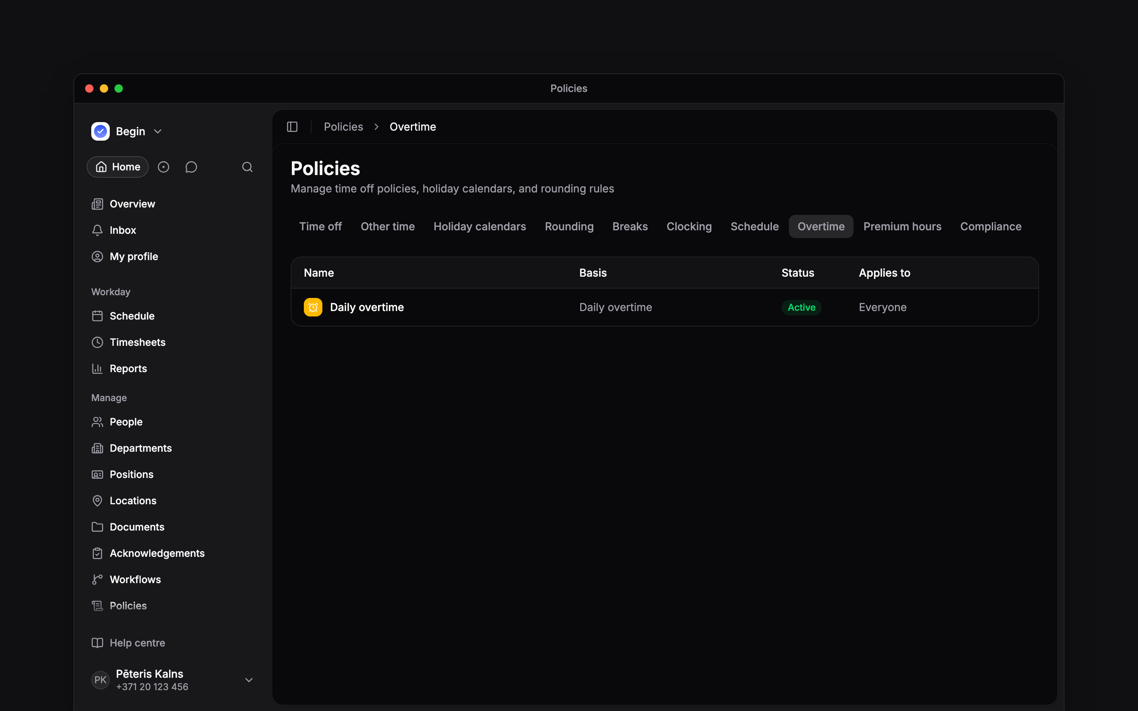
Task: Switch to the Compliance tab
Action: tap(991, 227)
